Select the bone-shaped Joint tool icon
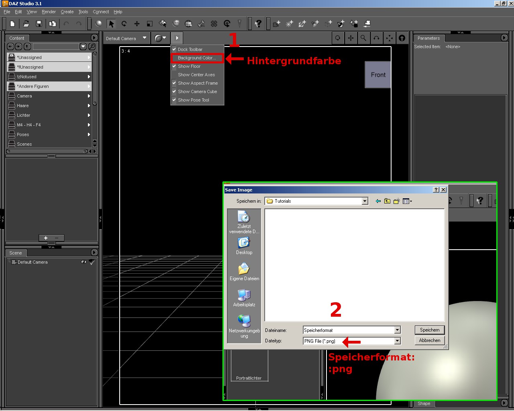The image size is (514, 411). [201, 24]
